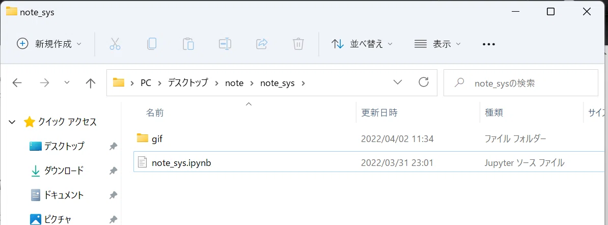Open the 新規作成 (New) menu

[49, 44]
